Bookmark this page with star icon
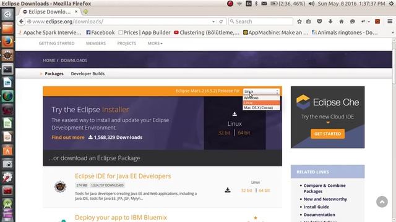Viewport: 396px width, 222px height. point(299,22)
